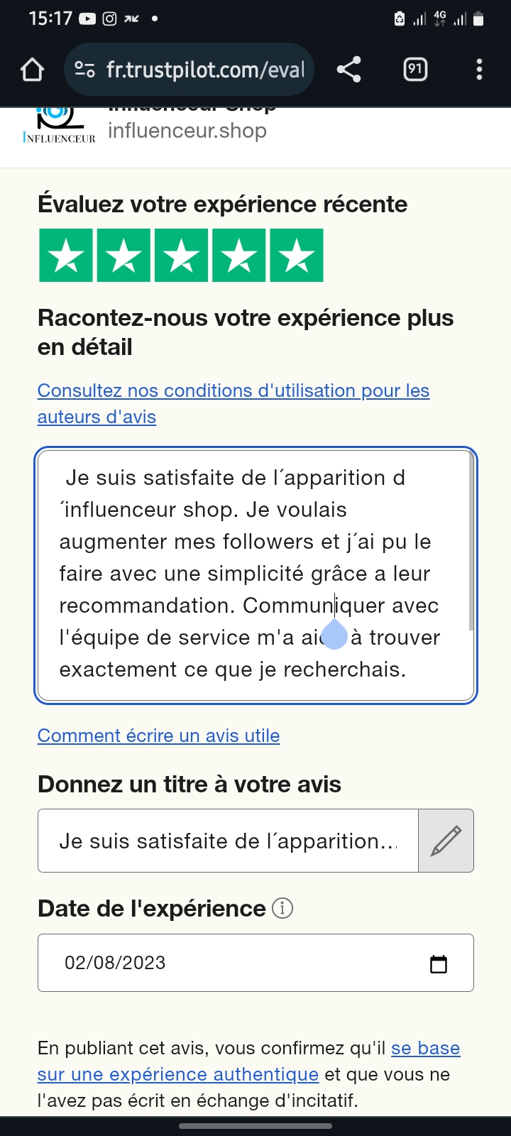
Task: Select the fifth star rating
Action: coord(296,256)
